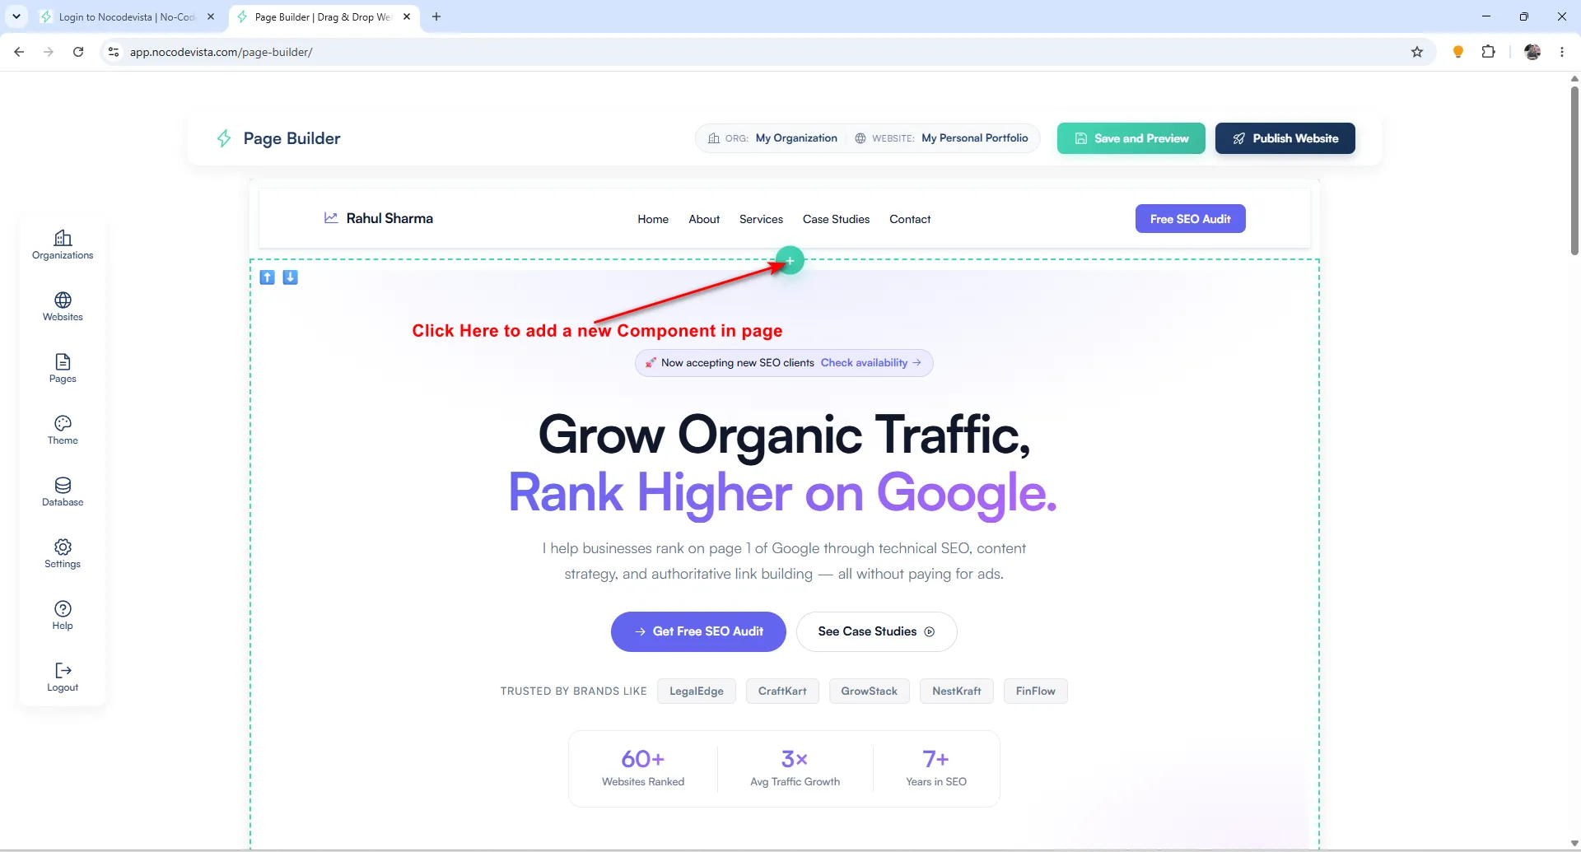This screenshot has width=1581, height=852.
Task: Click the hero description paragraph
Action: pyautogui.click(x=784, y=561)
